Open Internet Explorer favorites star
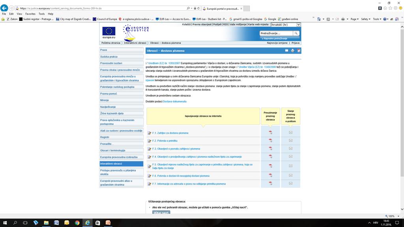The image size is (404, 227). 390,8
